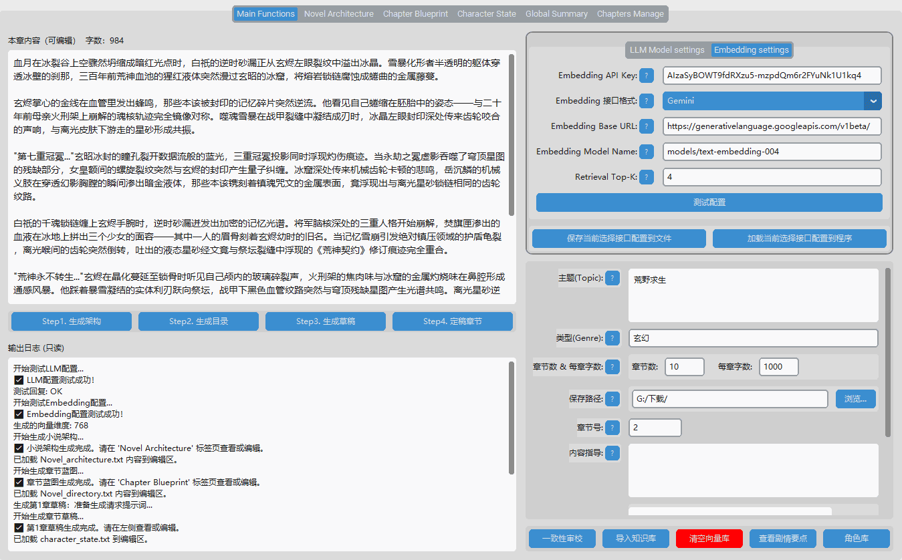This screenshot has width=902, height=560.
Task: Click the 保存当前选择接口配置到文件 button
Action: 618,239
